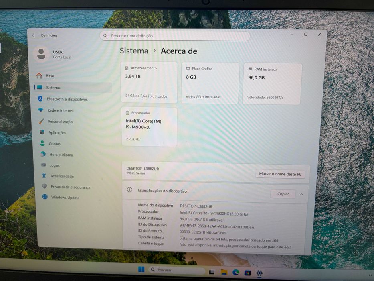Click the Procurar uma definição field

tap(175, 36)
